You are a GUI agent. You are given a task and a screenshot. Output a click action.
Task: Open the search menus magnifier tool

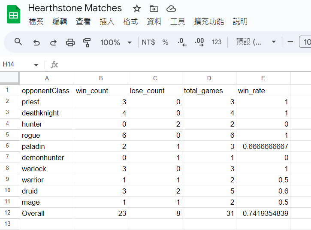tap(18, 42)
